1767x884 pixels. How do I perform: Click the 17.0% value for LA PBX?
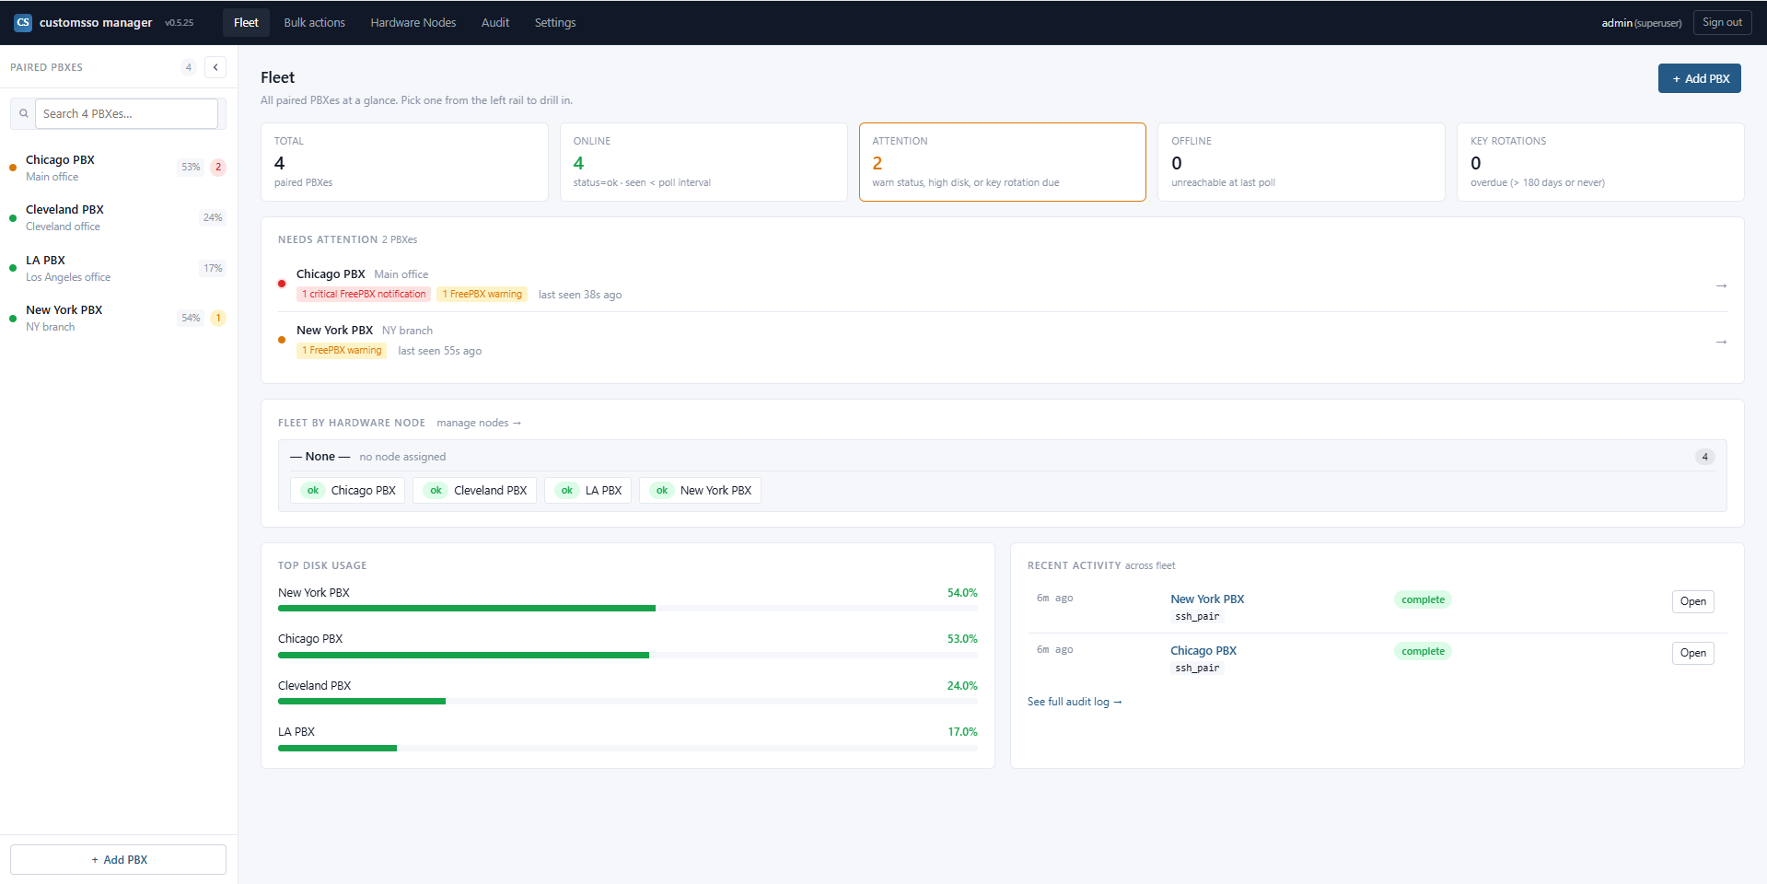(962, 732)
